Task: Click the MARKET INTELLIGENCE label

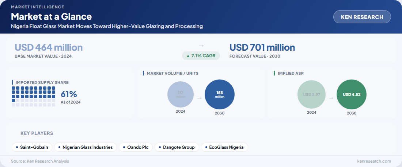Action: [37, 7]
